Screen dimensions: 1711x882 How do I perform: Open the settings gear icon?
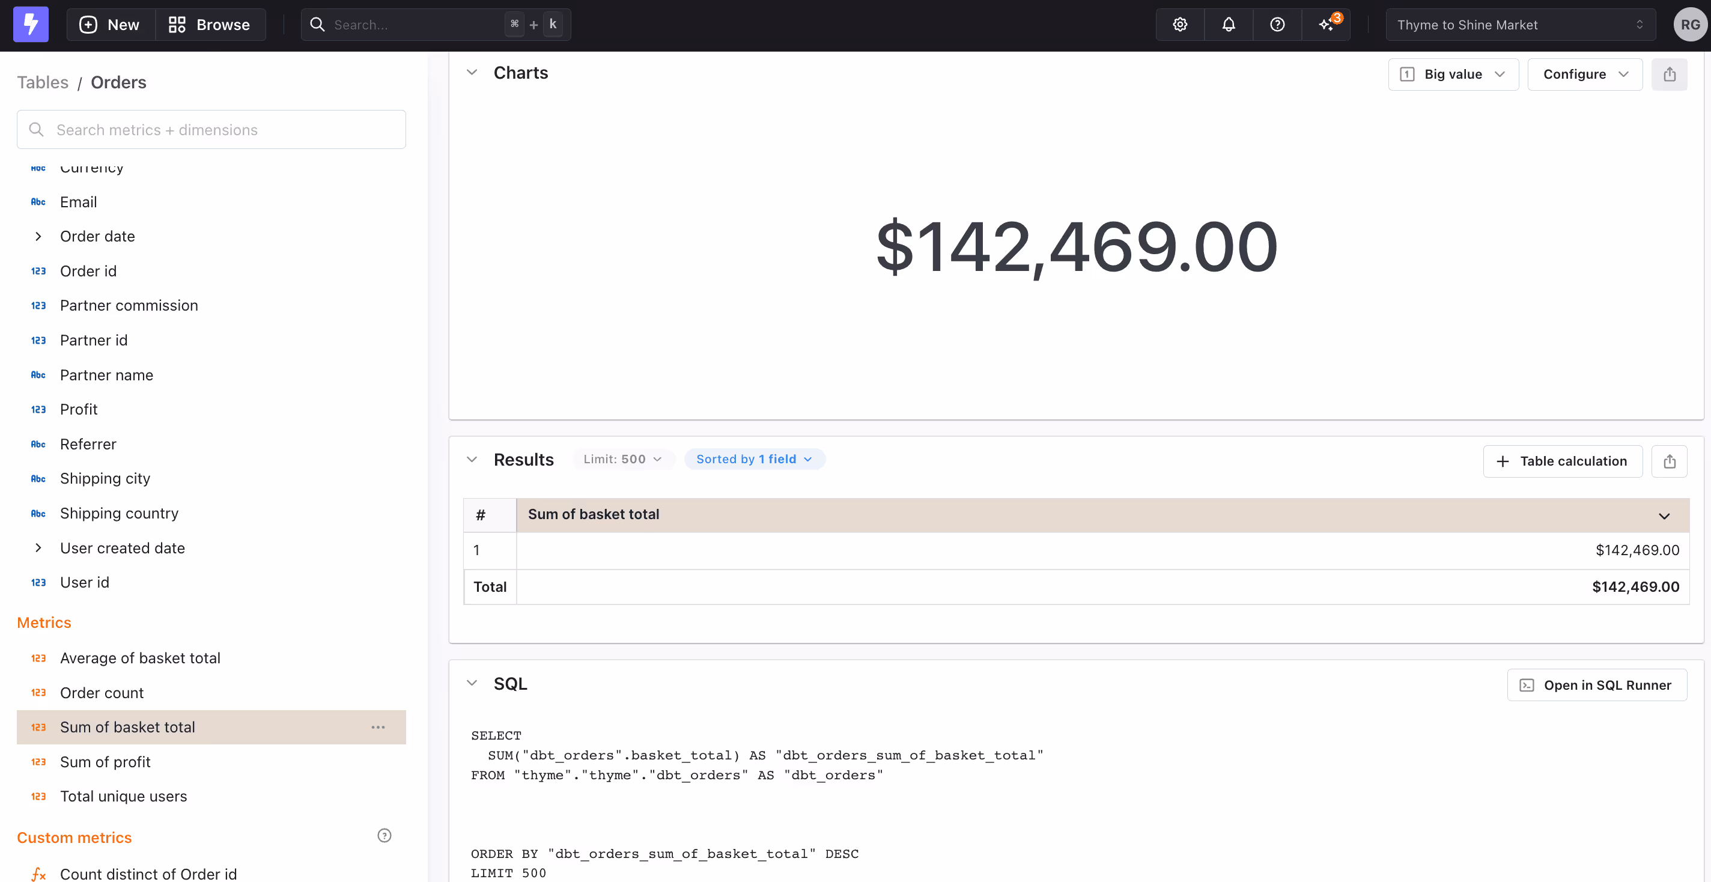[x=1180, y=25]
